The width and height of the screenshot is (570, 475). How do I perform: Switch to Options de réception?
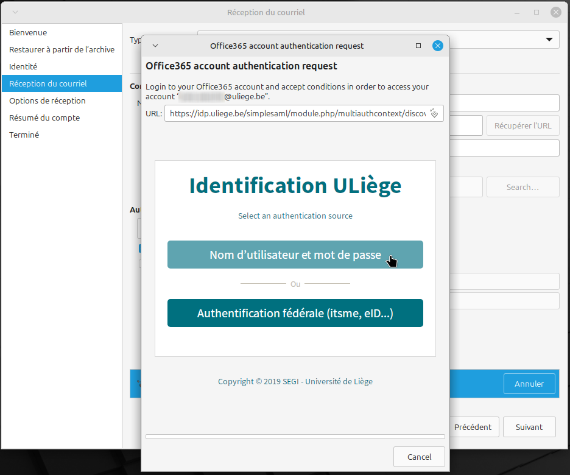tap(47, 101)
